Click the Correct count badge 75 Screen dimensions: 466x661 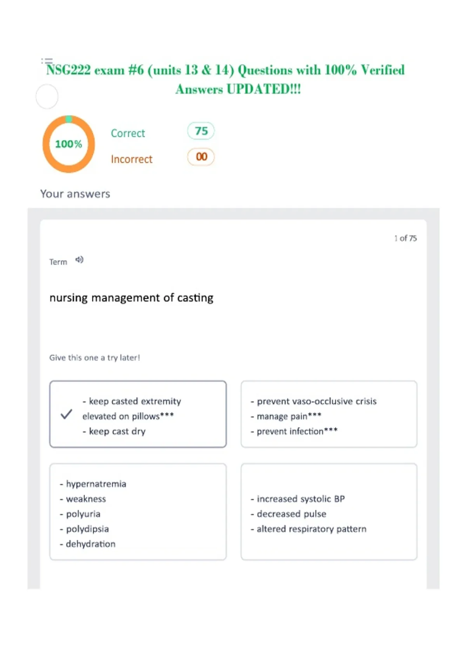tap(201, 131)
